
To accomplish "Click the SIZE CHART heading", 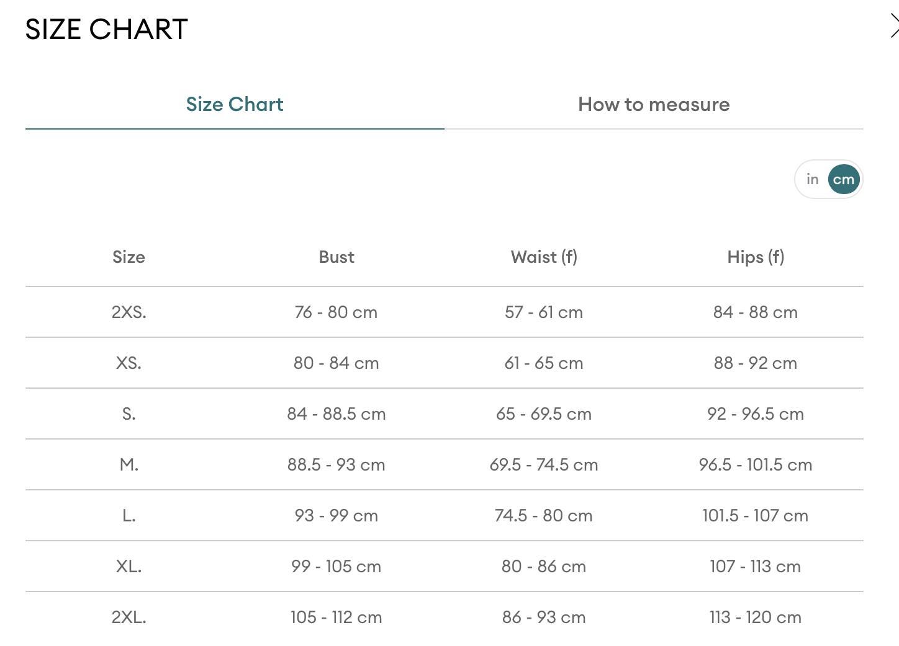I will tap(106, 29).
